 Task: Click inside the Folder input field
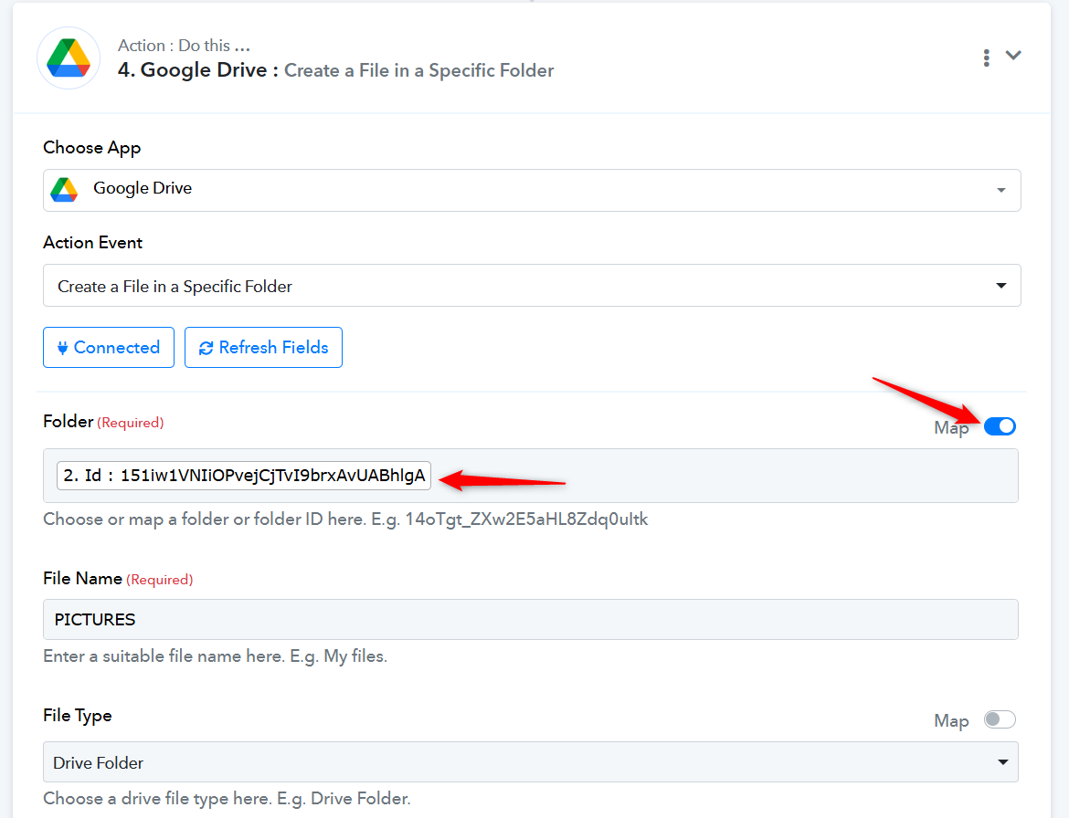pos(531,476)
